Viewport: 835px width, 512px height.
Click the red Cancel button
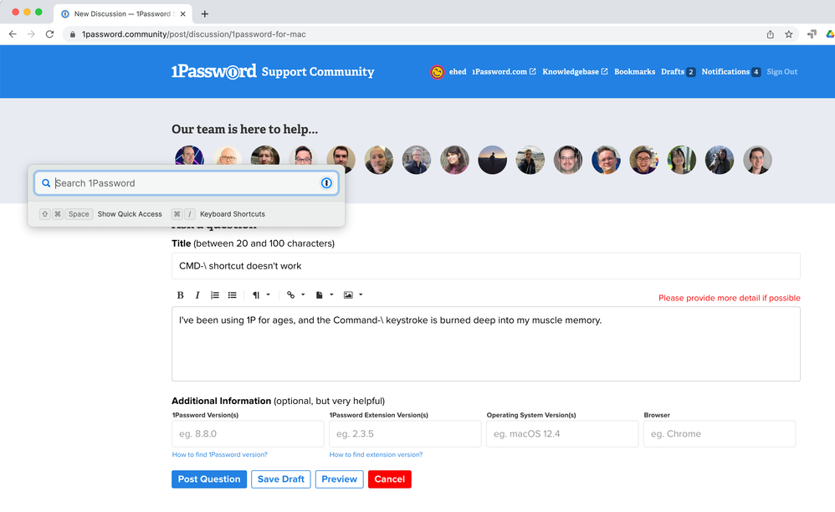click(x=389, y=479)
